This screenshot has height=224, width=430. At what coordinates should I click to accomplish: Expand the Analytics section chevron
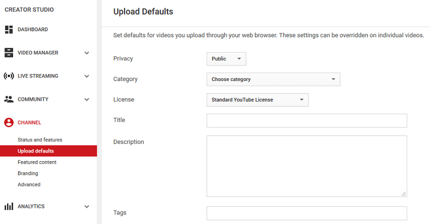[87, 206]
